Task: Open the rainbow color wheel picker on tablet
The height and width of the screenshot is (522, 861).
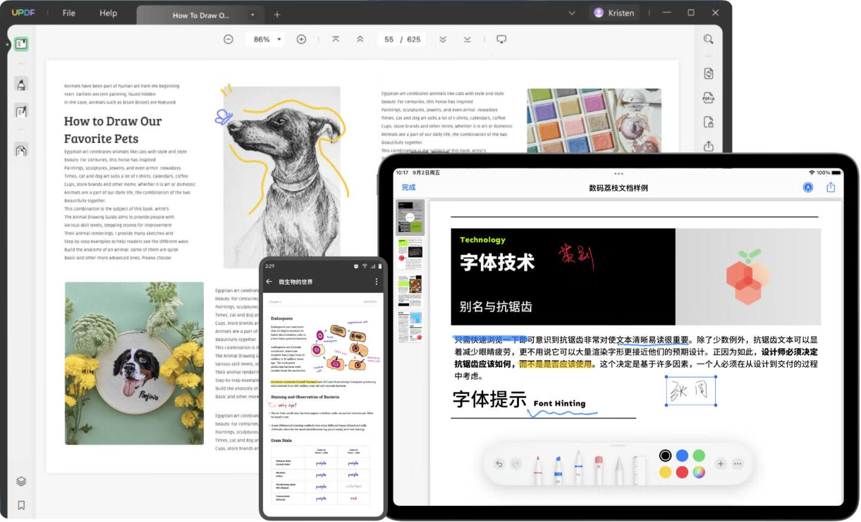Action: 699,472
